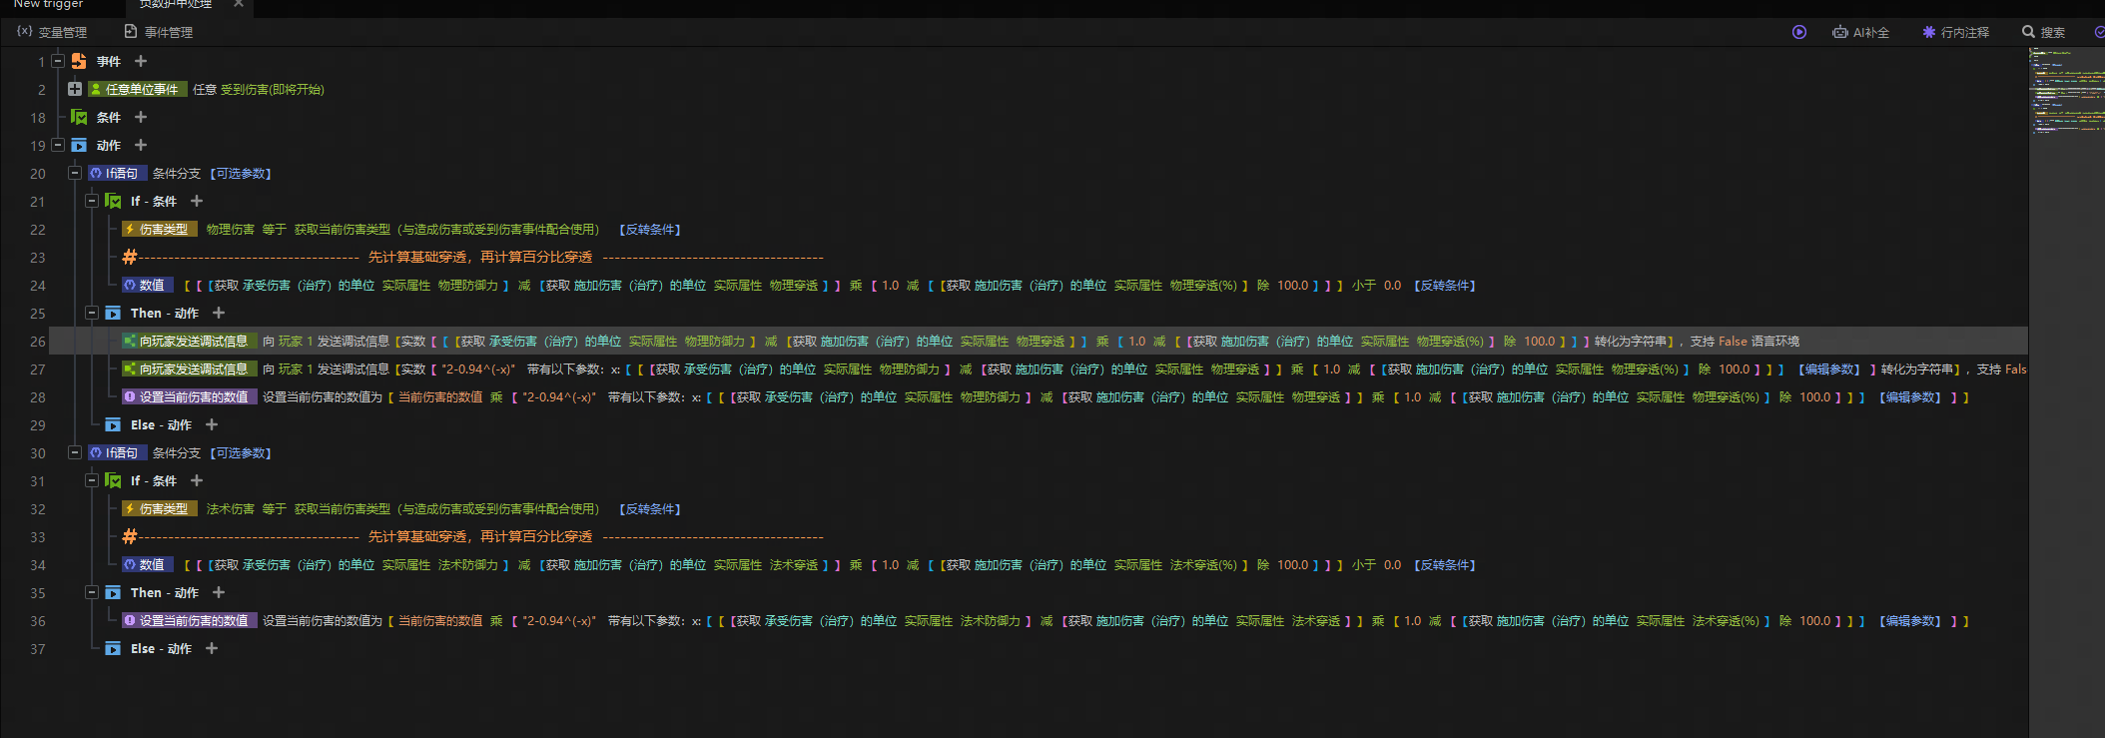This screenshot has height=738, width=2105.
Task: Click the green 条件 icon on line 18
Action: click(79, 117)
